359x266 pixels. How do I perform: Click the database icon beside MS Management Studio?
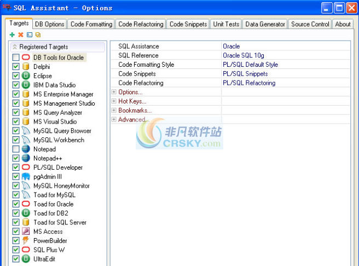coord(26,103)
